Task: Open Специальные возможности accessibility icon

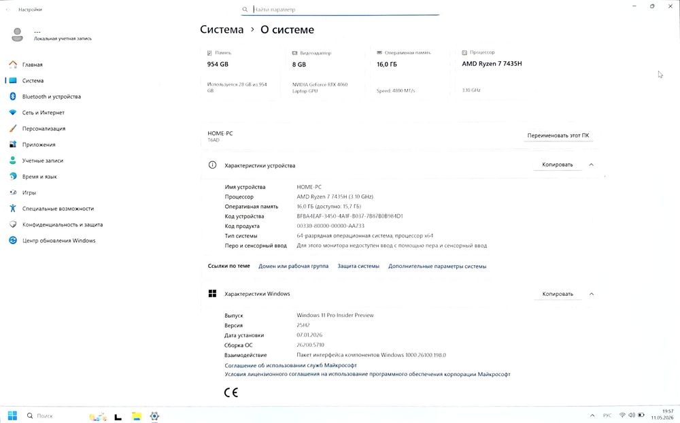Action: [13, 208]
